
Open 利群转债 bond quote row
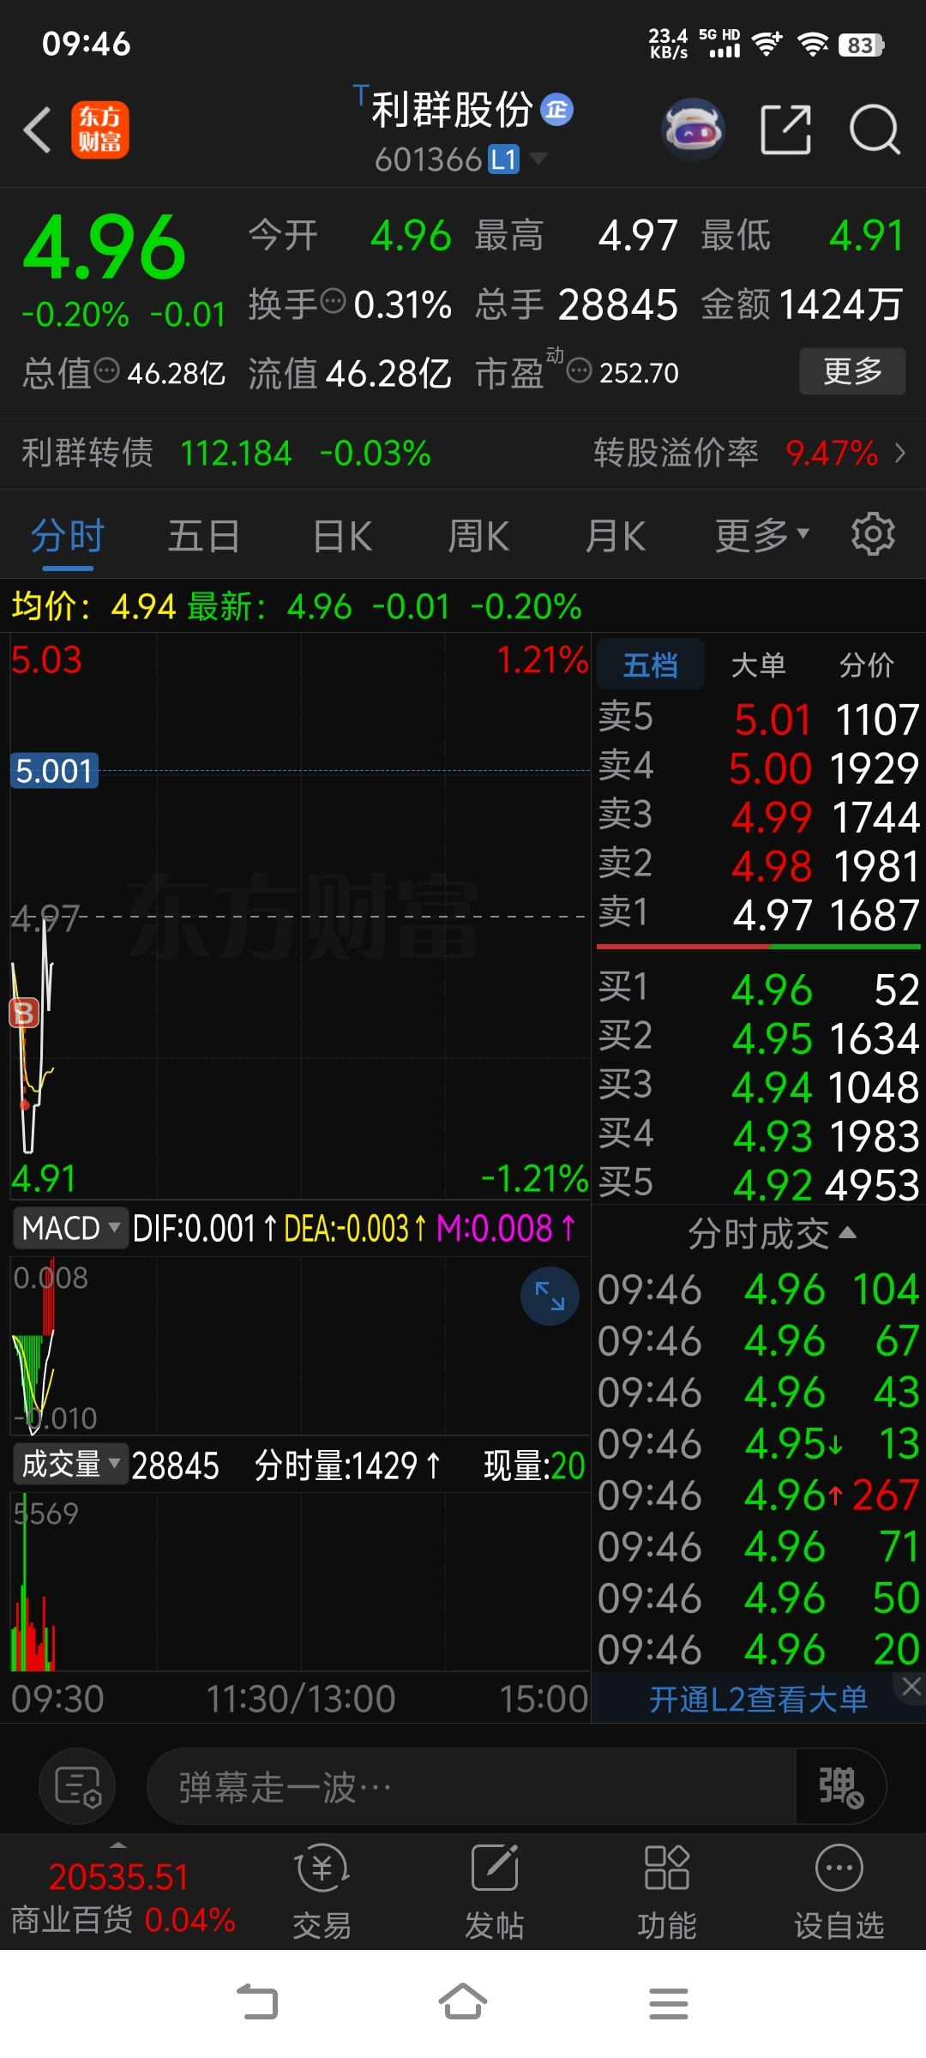[x=226, y=453]
